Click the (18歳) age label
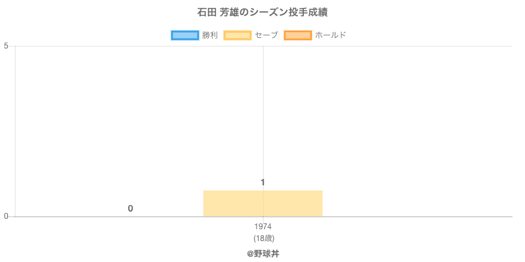 262,238
